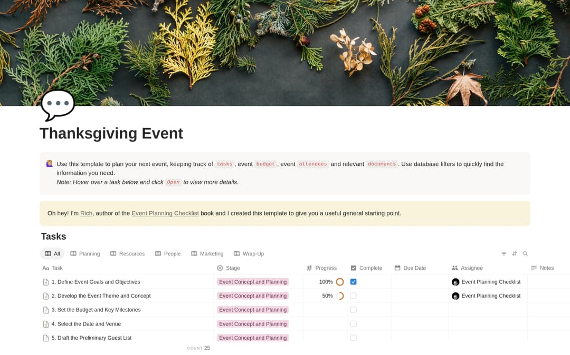Viewport: 570px width, 355px height.
Task: Click the 100% progress ring
Action: click(340, 282)
